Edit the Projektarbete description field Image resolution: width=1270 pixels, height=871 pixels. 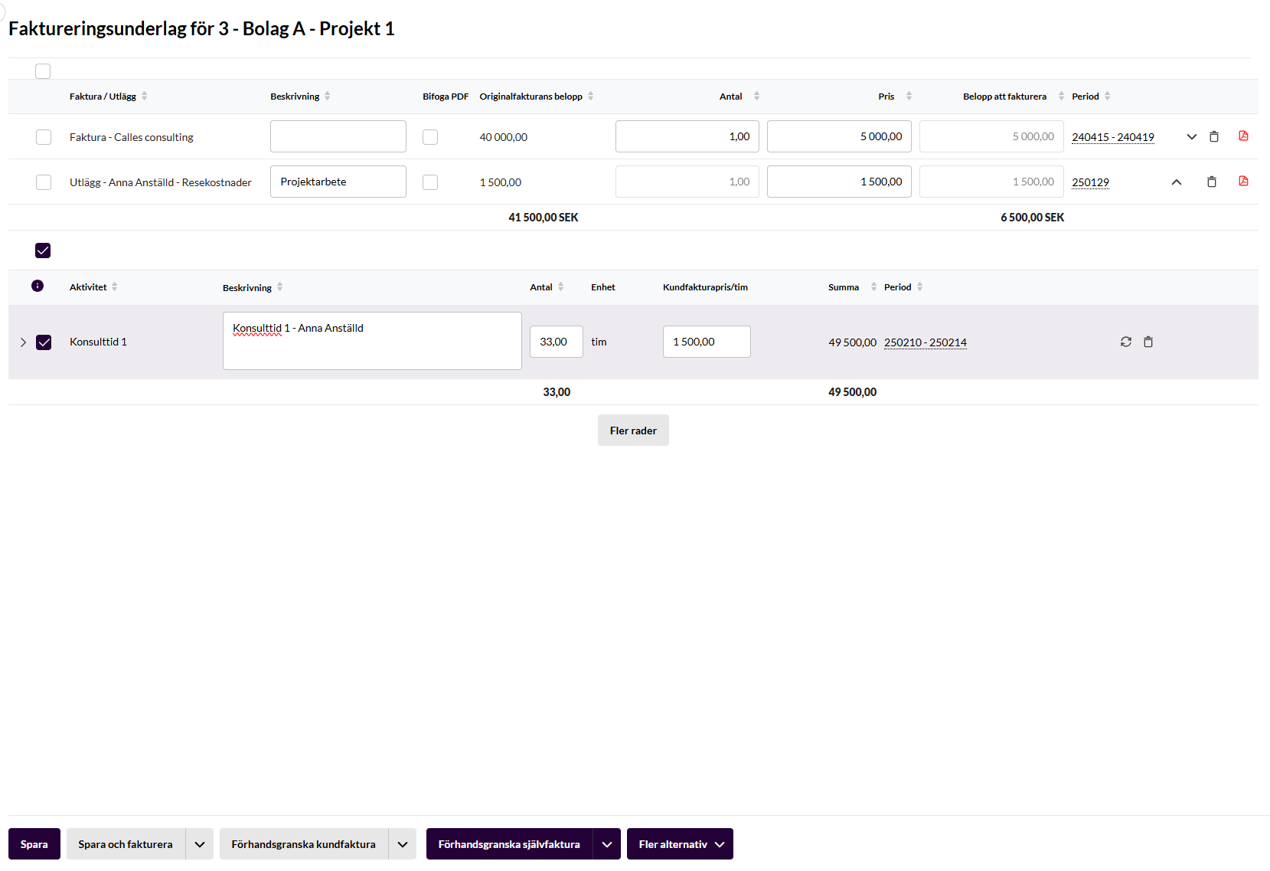(338, 182)
